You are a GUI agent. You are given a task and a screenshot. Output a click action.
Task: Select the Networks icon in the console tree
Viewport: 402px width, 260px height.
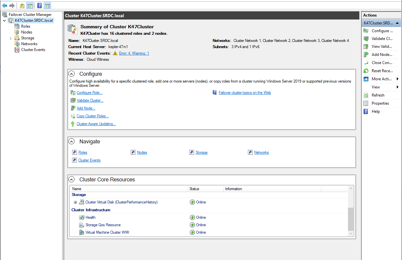click(17, 44)
